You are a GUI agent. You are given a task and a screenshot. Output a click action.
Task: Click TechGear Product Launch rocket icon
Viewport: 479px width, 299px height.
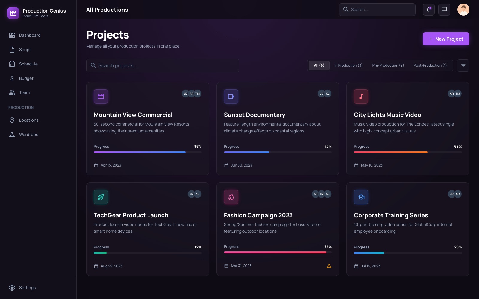tap(101, 197)
